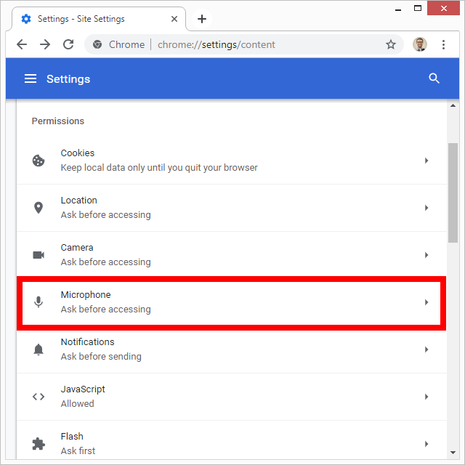The height and width of the screenshot is (465, 465).
Task: Click the Microphone icon
Action: pos(39,302)
